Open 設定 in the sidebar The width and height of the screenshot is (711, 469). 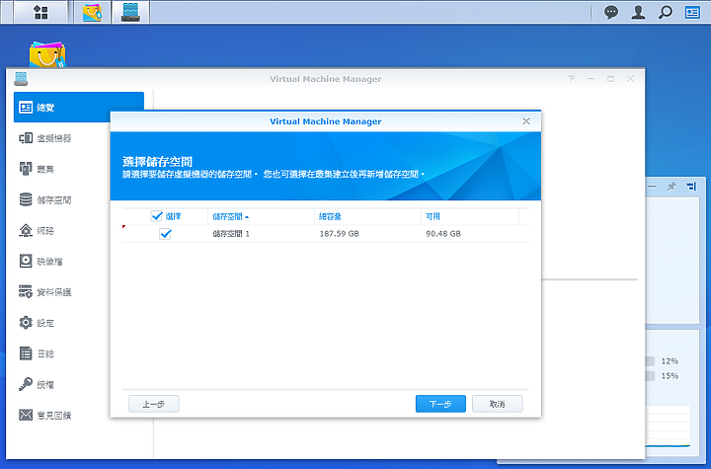coord(37,323)
